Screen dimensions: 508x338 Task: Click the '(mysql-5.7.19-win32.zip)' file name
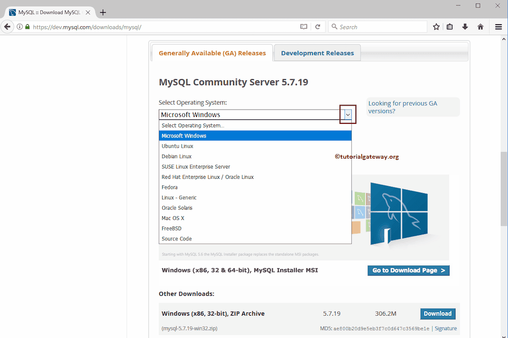[190, 328]
